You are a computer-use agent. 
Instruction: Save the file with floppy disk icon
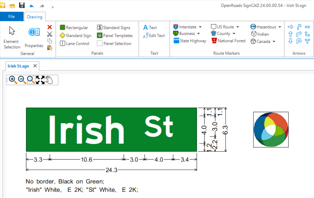pyautogui.click(x=22, y=5)
